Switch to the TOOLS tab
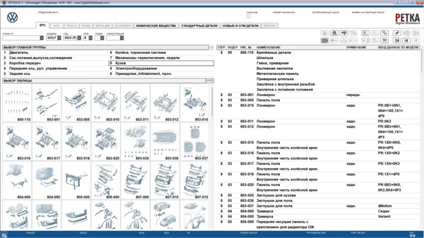This screenshot has width=424, height=238. click(x=71, y=26)
